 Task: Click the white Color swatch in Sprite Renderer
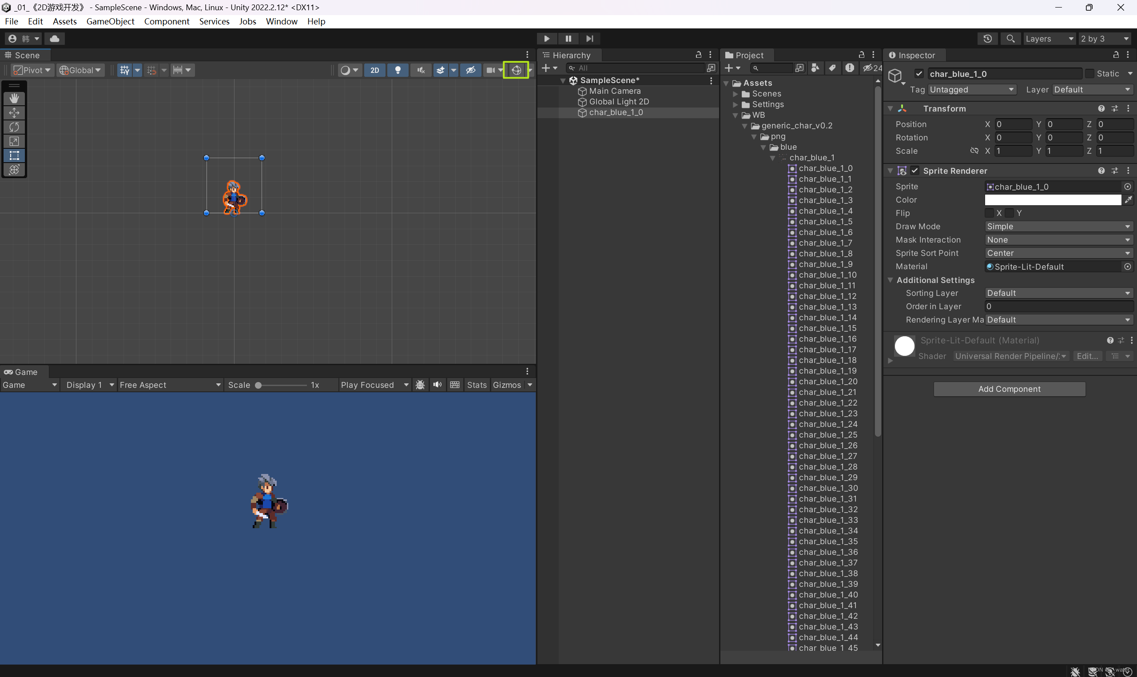click(1053, 200)
